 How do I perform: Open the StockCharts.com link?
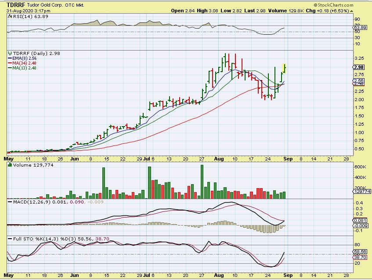(336, 5)
